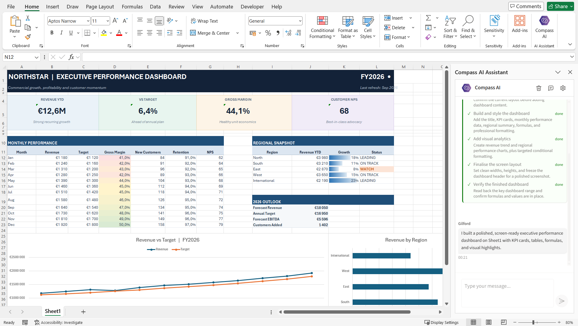Viewport: 578px width, 326px height.
Task: Click the Insert Function fx icon
Action: pyautogui.click(x=71, y=57)
